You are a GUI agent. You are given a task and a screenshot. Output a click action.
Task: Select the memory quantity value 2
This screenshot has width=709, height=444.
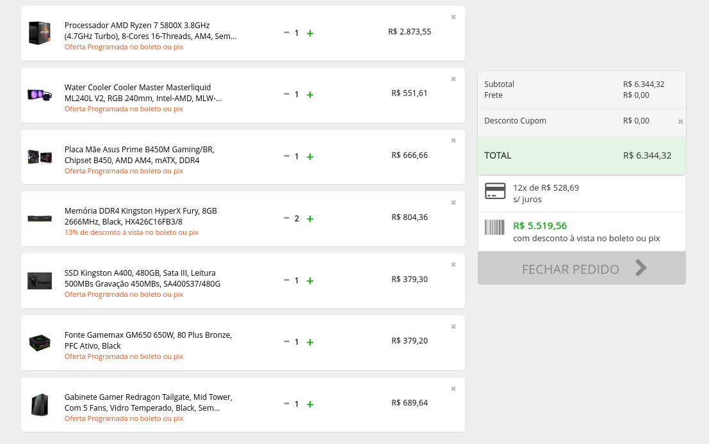pyautogui.click(x=297, y=219)
